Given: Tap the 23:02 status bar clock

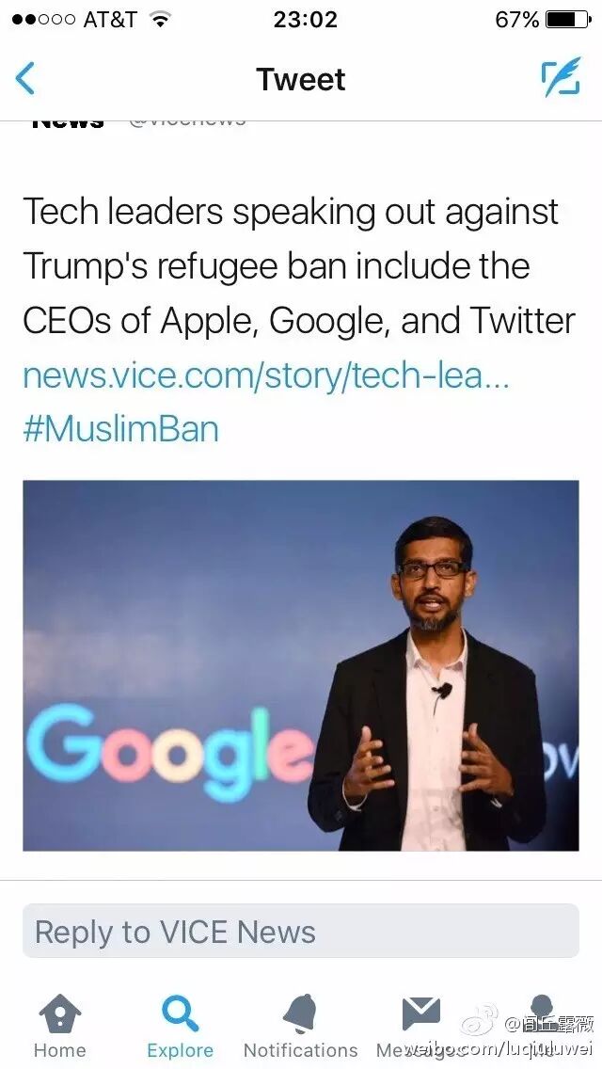Looking at the screenshot, I should [305, 19].
